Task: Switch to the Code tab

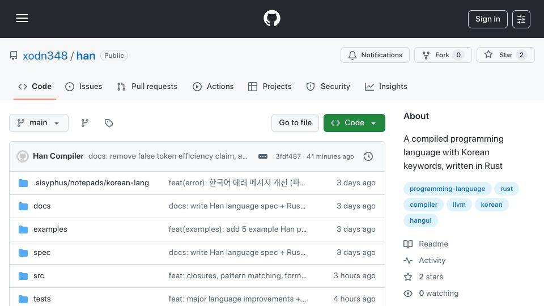Action: 35,86
